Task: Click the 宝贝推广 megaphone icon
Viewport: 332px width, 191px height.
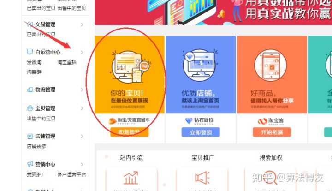Action: pyautogui.click(x=202, y=178)
